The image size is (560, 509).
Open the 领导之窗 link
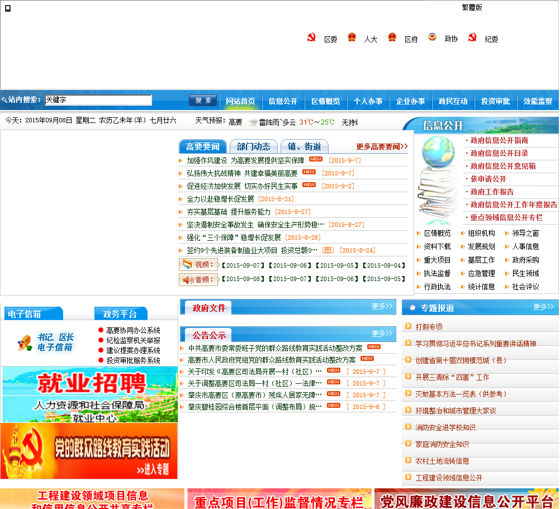pos(525,233)
